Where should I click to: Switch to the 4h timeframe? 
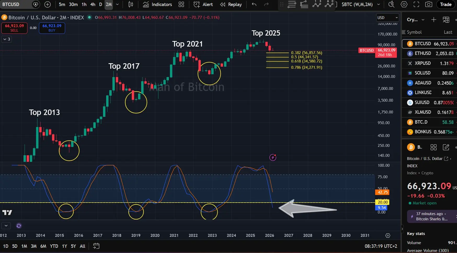point(93,4)
